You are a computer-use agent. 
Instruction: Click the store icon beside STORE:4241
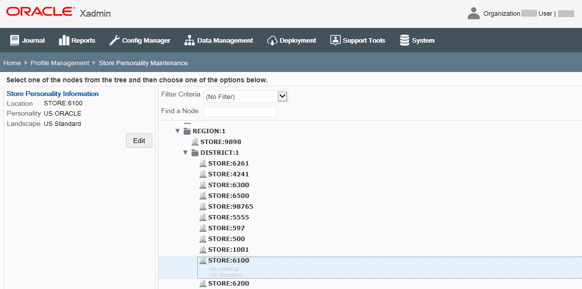(x=203, y=174)
